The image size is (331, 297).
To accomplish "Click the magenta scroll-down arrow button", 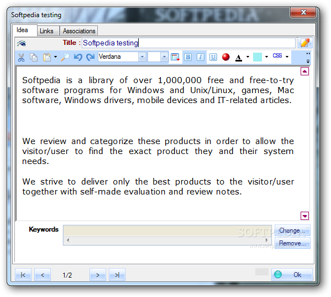I will 304,216.
